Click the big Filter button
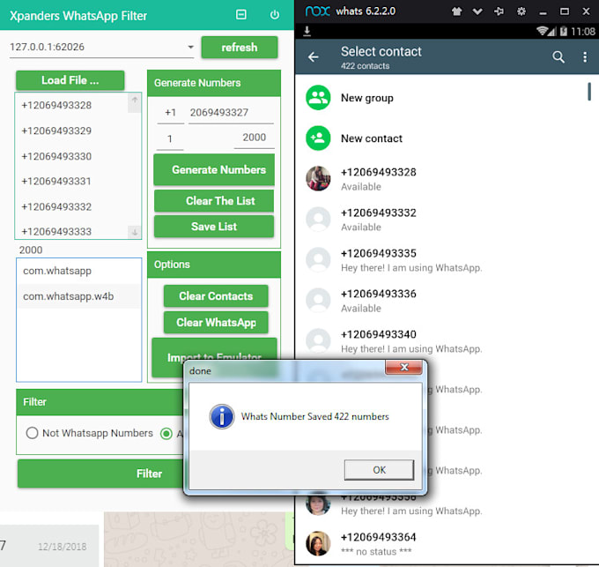599x567 pixels. [101, 474]
